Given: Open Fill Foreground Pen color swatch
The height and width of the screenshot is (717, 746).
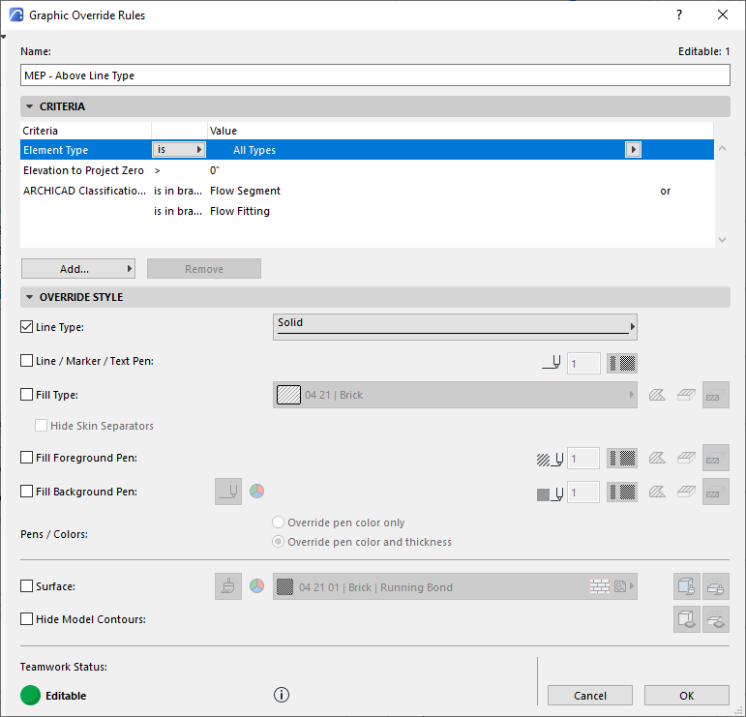Looking at the screenshot, I should click(622, 459).
